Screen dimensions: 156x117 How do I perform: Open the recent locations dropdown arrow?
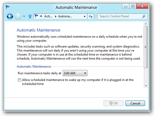[x=24, y=16]
